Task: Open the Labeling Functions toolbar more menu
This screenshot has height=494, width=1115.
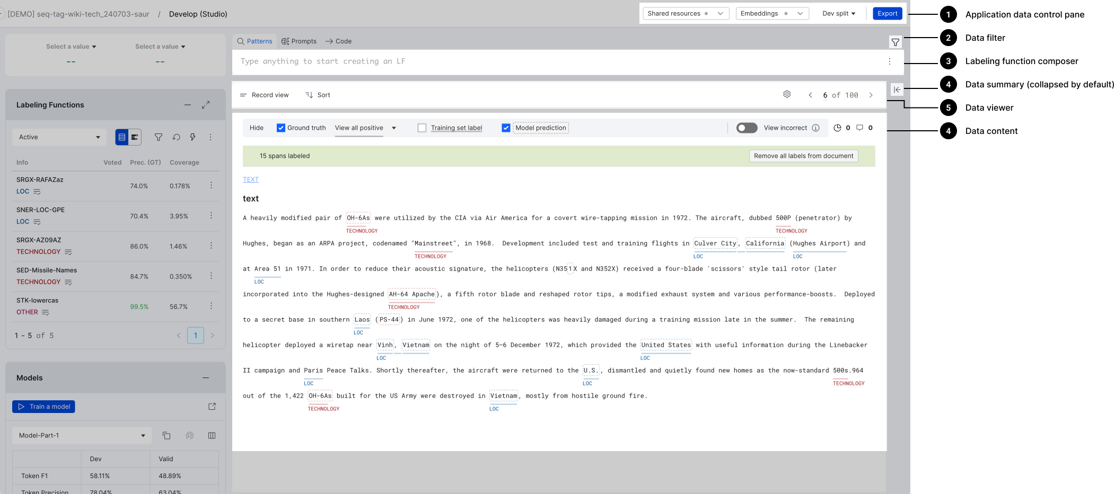Action: point(210,137)
